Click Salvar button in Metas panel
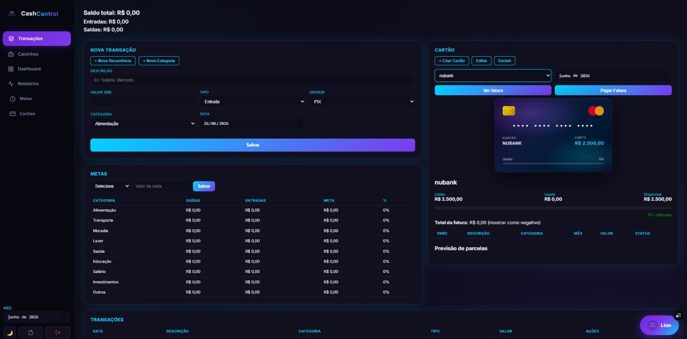Image resolution: width=687 pixels, height=339 pixels. click(x=204, y=186)
